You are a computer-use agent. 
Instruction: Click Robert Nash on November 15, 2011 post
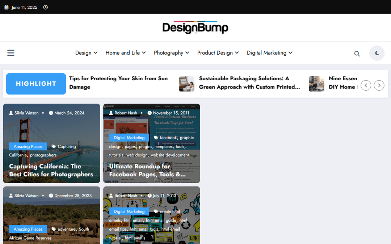pyautogui.click(x=126, y=113)
